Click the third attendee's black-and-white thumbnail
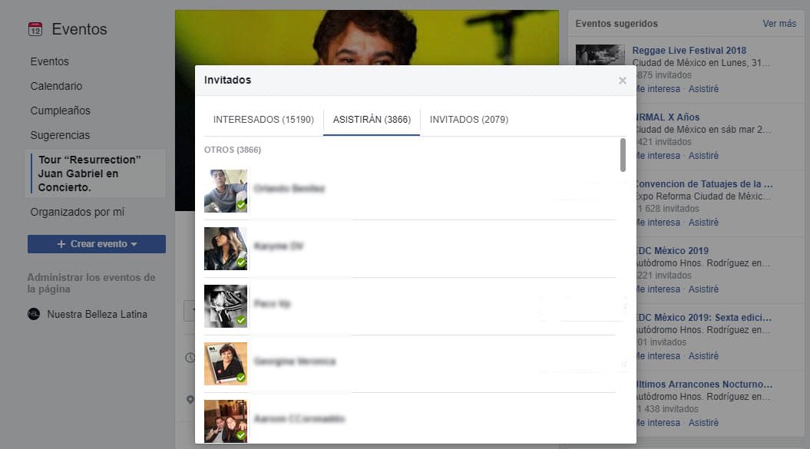This screenshot has height=449, width=810. (226, 305)
